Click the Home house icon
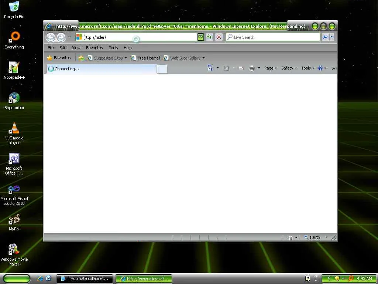Screen dimensions: 378x284 click(210, 68)
